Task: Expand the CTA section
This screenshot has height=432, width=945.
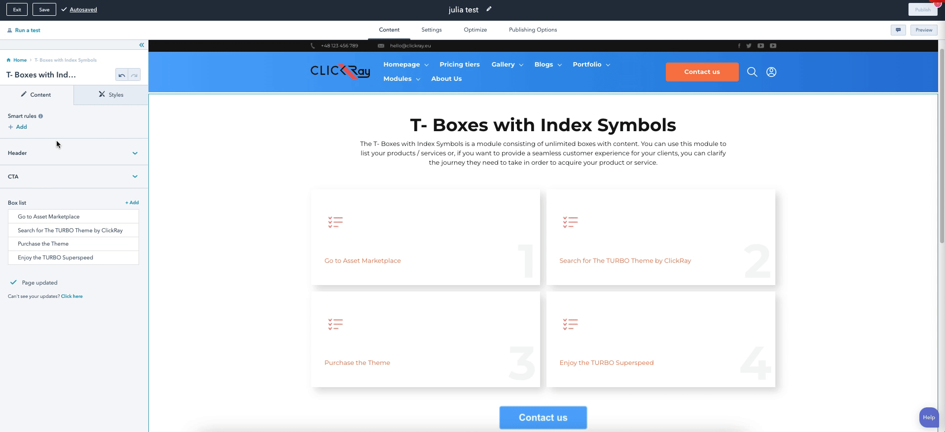Action: [74, 177]
